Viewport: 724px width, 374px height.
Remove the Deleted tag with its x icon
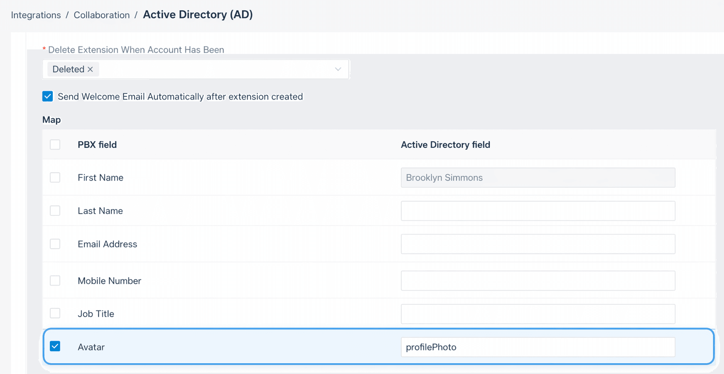click(90, 69)
